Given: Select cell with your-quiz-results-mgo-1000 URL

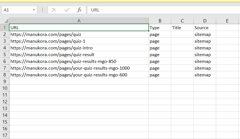Looking at the screenshot, I should coord(79,68).
